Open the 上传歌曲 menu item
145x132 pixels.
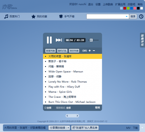point(108,4)
